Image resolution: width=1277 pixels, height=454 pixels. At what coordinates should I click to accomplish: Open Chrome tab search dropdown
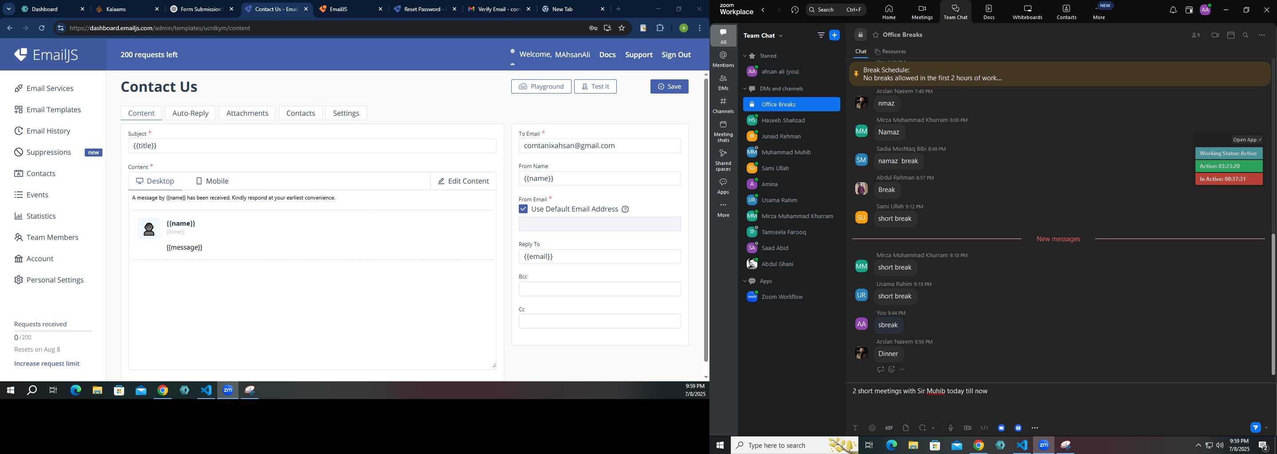pyautogui.click(x=9, y=9)
